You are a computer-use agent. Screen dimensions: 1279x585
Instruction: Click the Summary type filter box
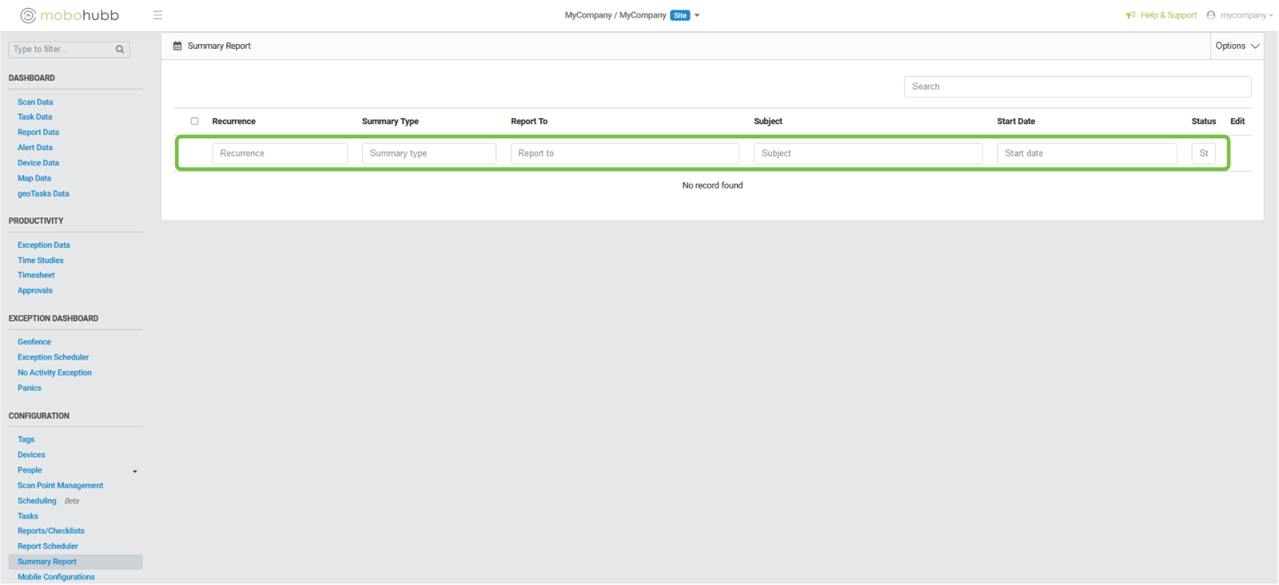pos(428,153)
